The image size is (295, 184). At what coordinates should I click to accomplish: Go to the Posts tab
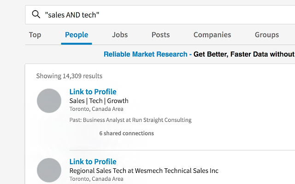[x=160, y=34]
